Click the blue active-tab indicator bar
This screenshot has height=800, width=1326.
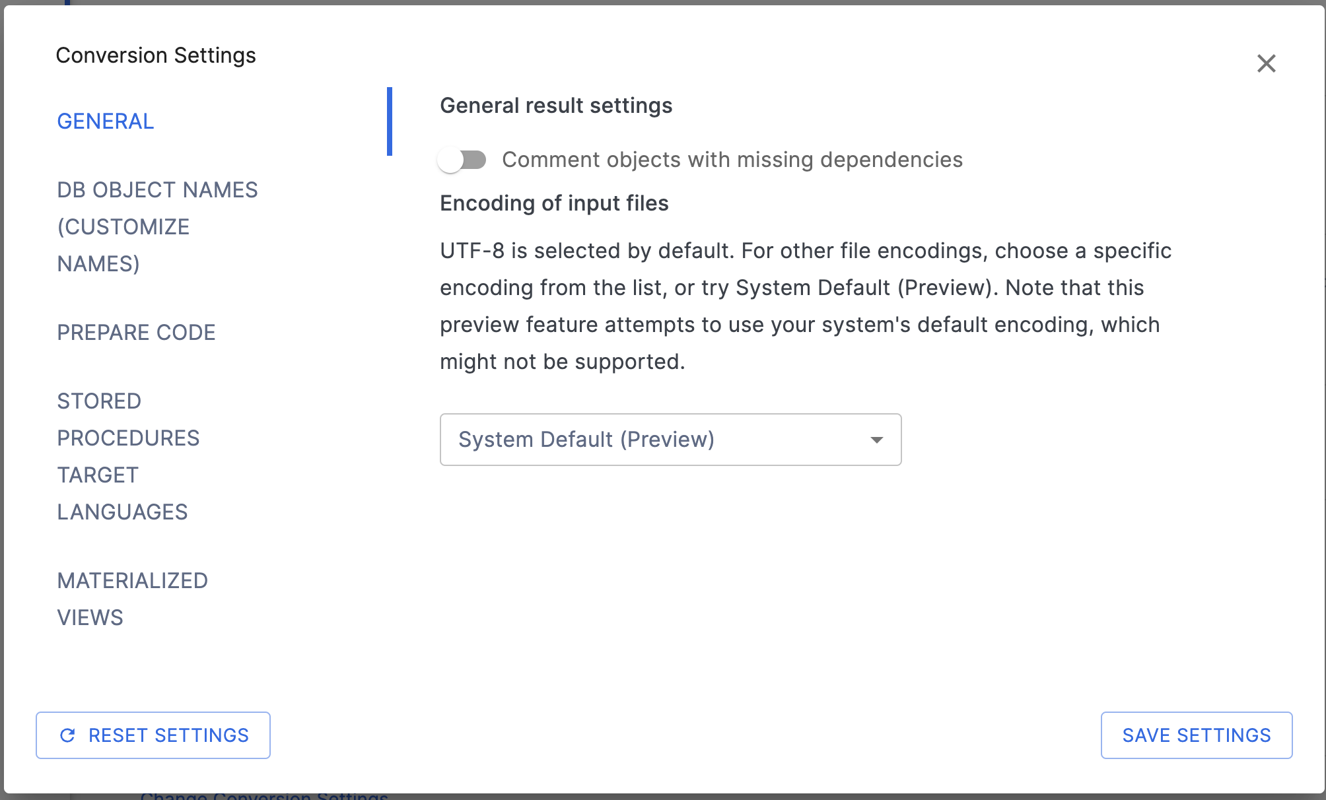(x=390, y=121)
